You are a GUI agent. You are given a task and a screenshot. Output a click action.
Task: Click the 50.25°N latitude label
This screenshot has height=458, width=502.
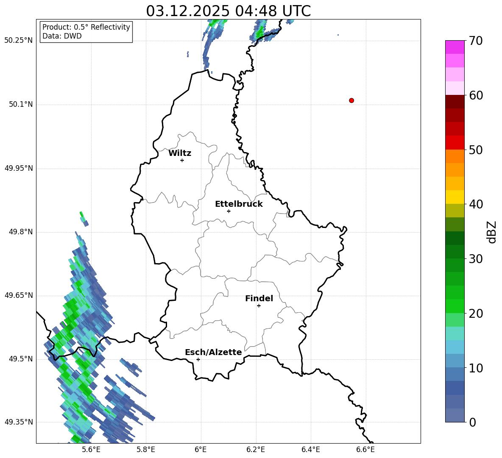tap(19, 41)
